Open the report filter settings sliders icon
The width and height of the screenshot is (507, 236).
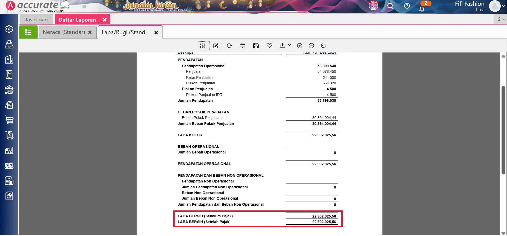click(x=203, y=46)
